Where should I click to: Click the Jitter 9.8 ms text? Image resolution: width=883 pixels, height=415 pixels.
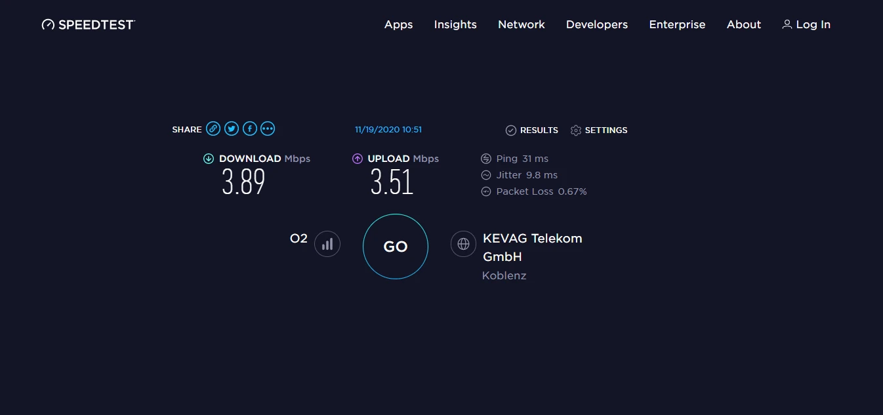(527, 175)
